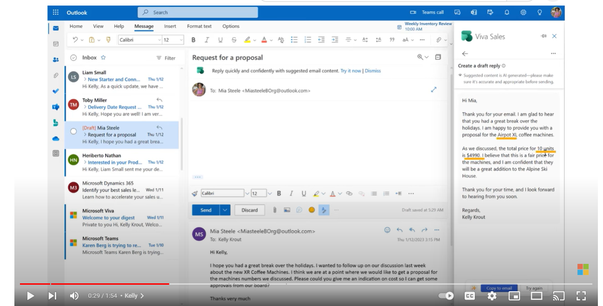Click the Discard button

point(249,210)
